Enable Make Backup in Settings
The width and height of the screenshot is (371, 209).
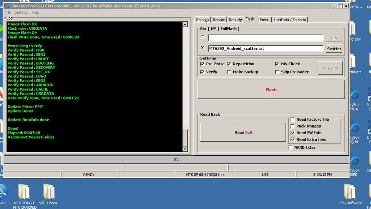pos(229,72)
